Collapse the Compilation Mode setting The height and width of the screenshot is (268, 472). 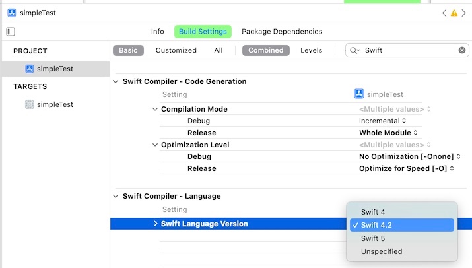[x=155, y=110]
